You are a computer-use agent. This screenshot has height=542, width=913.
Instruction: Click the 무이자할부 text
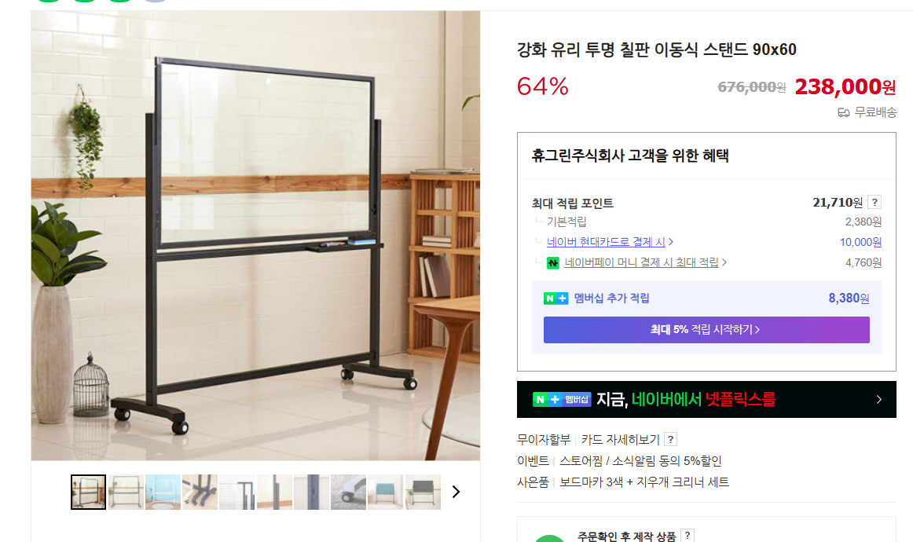click(543, 440)
